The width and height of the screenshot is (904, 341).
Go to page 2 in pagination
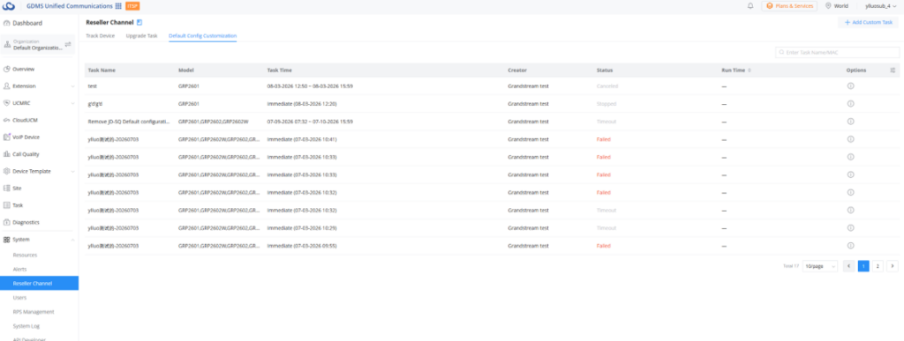point(878,266)
